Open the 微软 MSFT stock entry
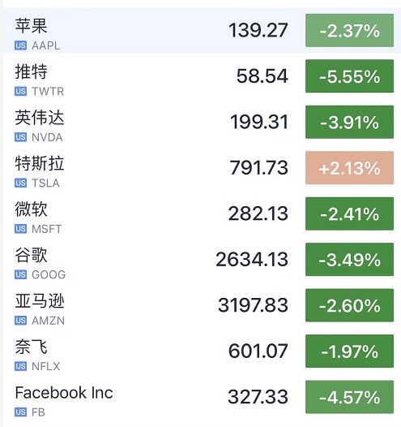 tap(201, 213)
